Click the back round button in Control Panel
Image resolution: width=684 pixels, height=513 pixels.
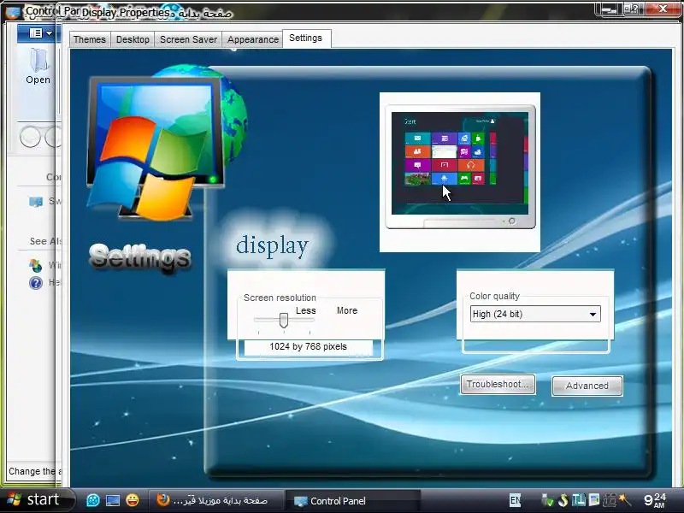(30, 137)
